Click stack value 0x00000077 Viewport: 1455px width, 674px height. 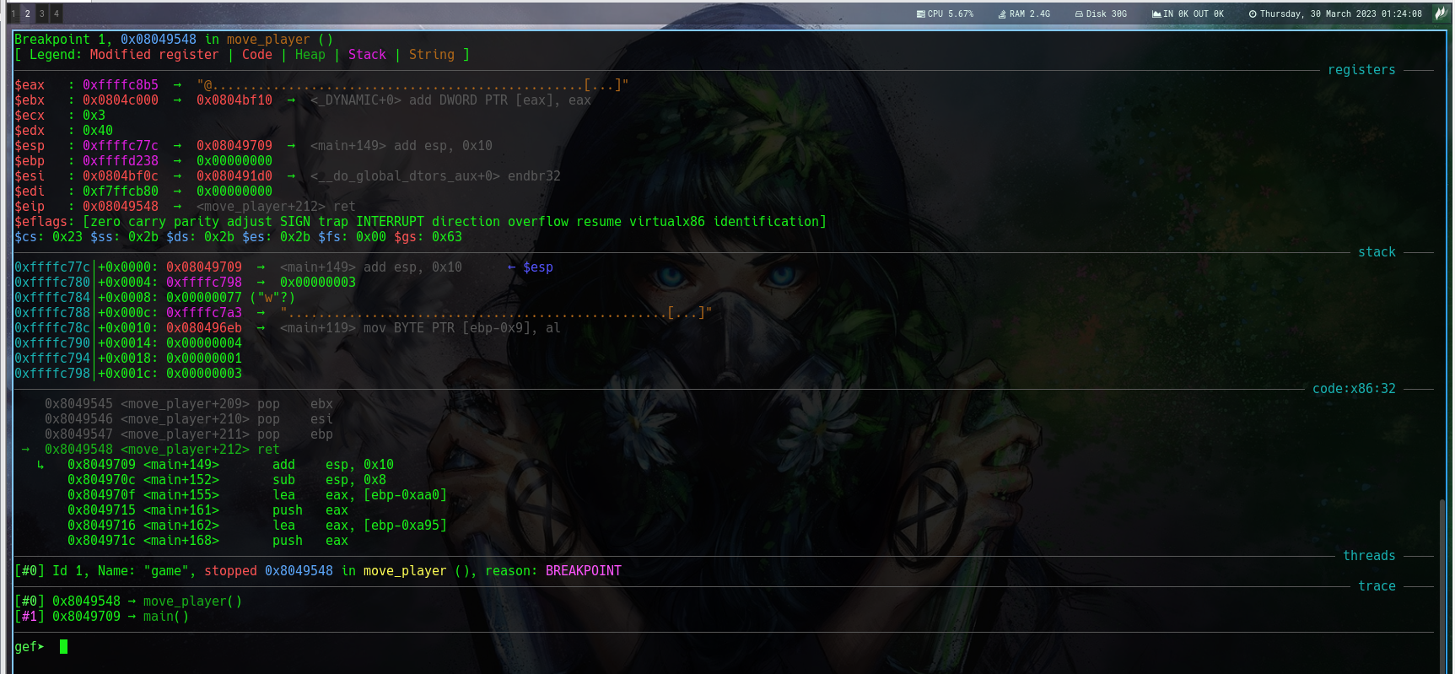204,297
